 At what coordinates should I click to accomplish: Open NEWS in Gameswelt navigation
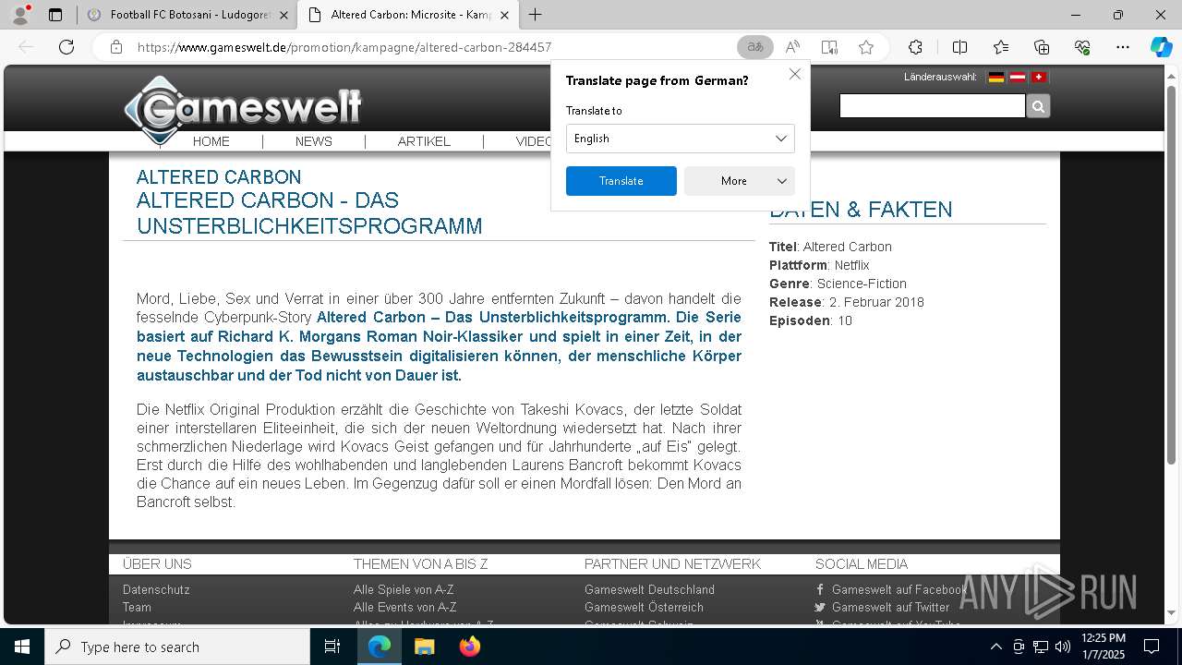tap(314, 141)
